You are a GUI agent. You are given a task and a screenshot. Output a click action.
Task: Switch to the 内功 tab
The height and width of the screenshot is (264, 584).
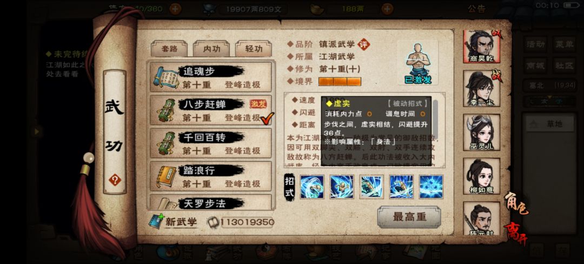[x=211, y=49]
